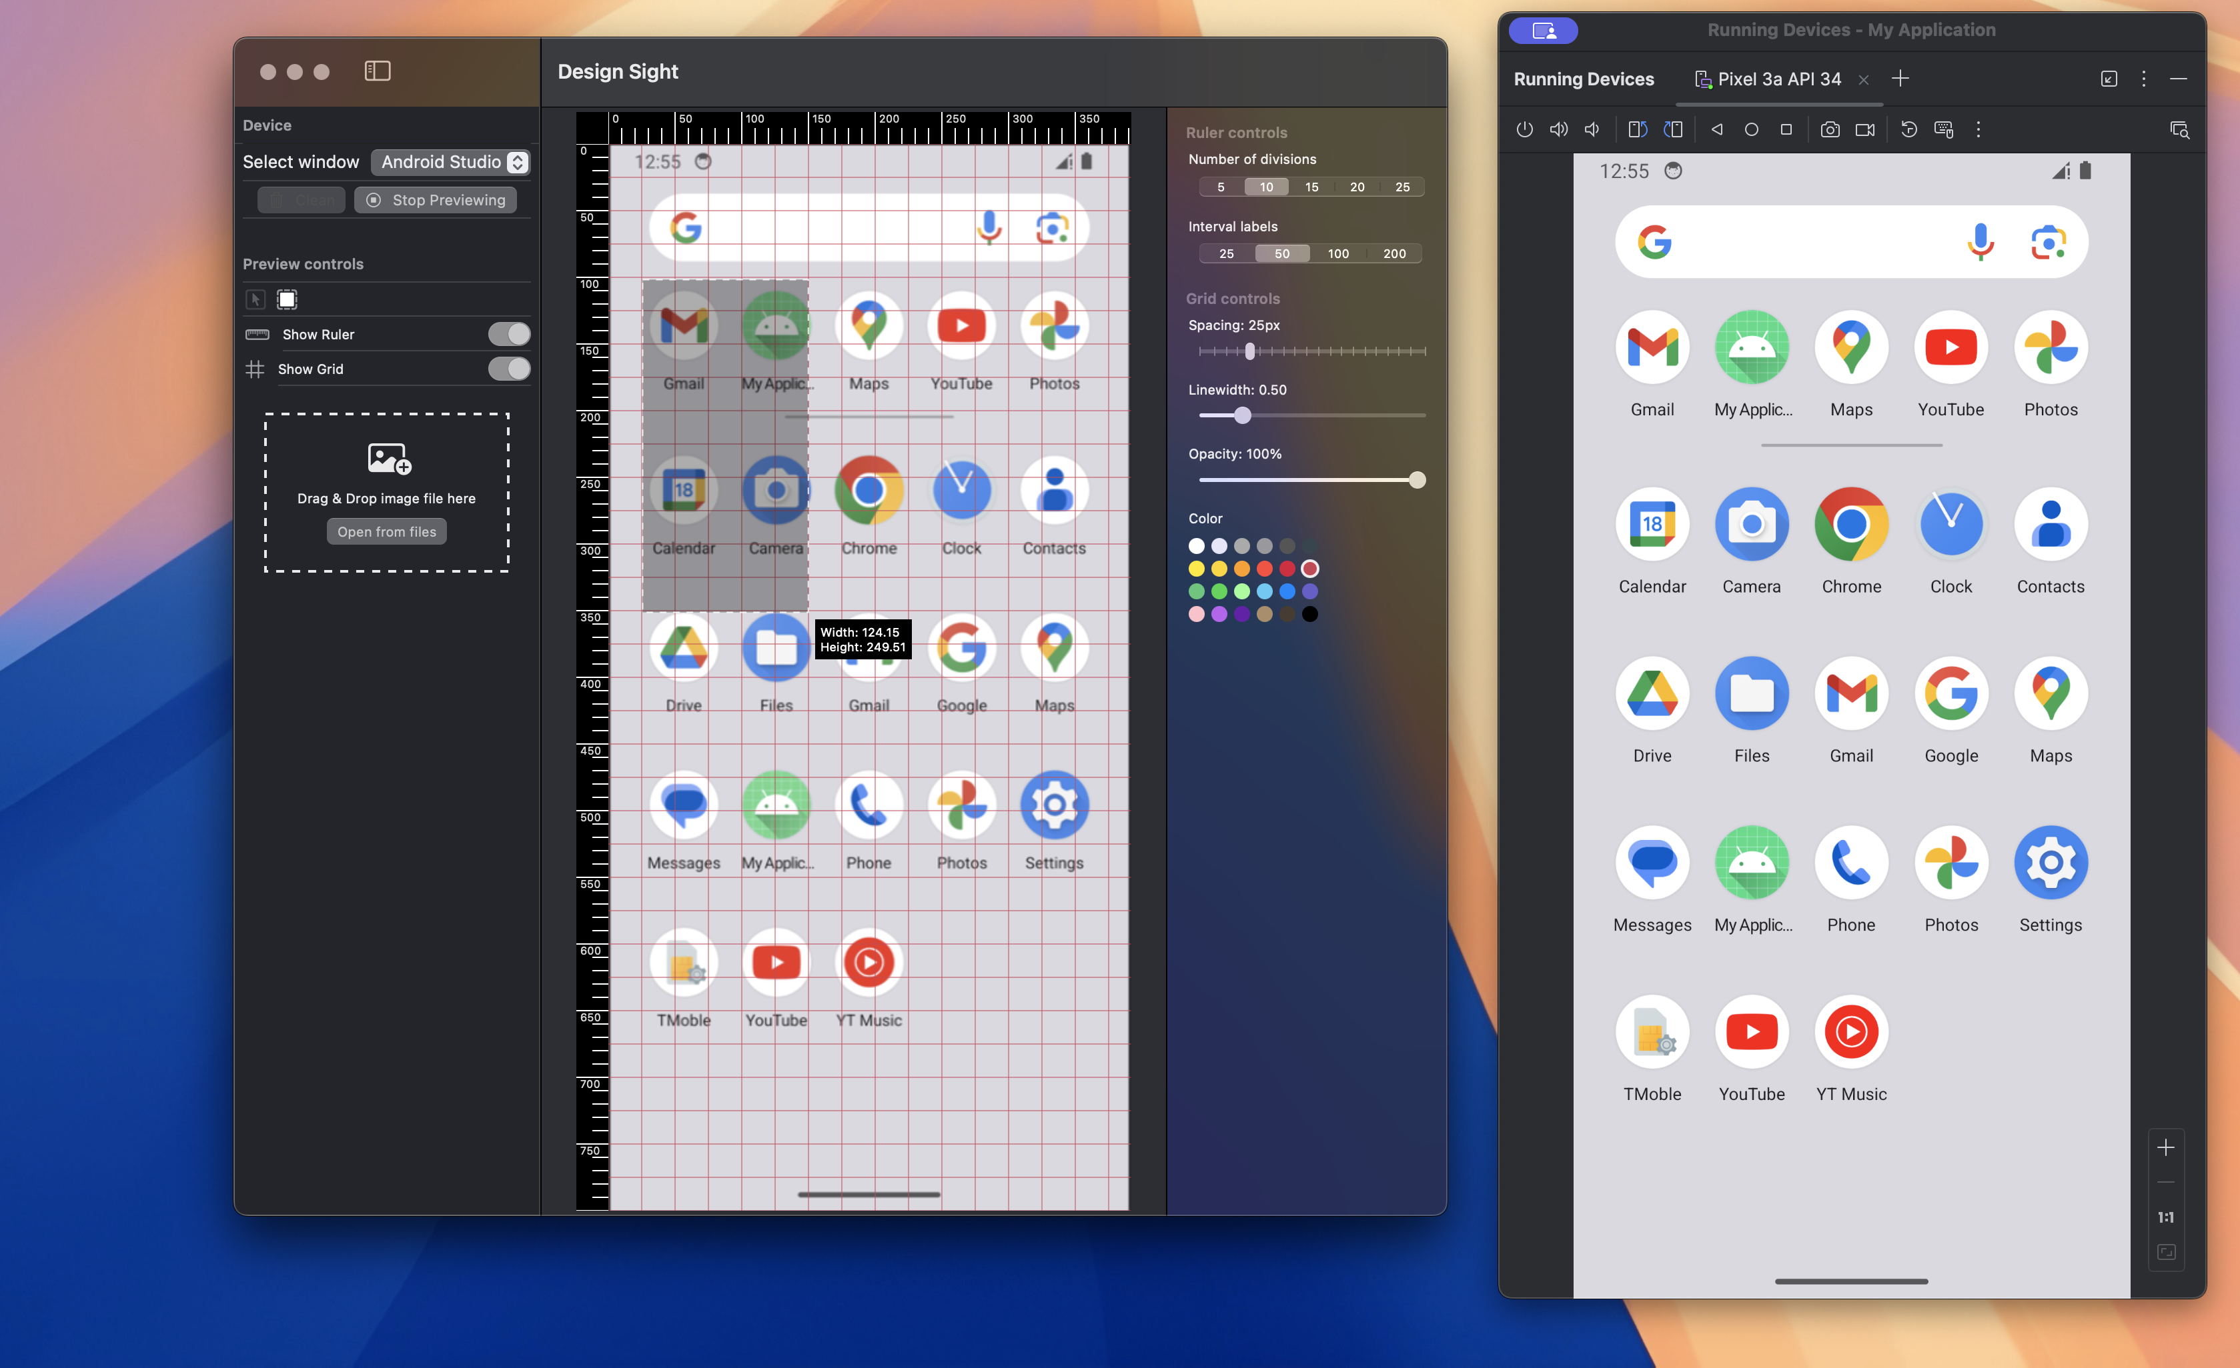Set number of divisions to 5
Viewport: 2240px width, 1368px height.
click(1221, 187)
